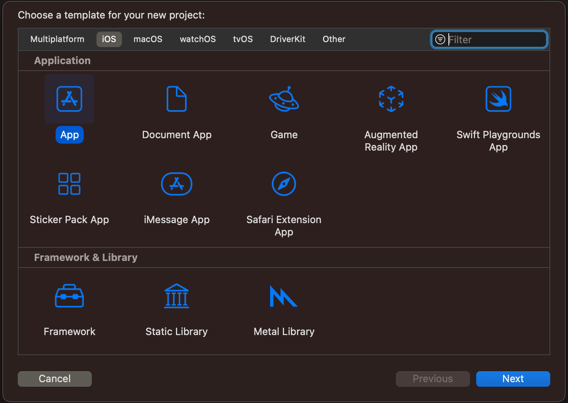
Task: Click the Safari Extension App label
Action: coord(284,226)
